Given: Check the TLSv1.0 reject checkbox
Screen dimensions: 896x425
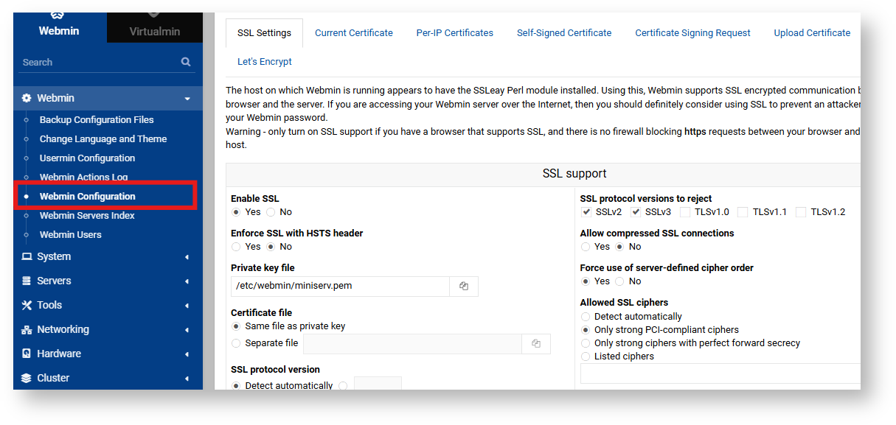Looking at the screenshot, I should click(x=685, y=212).
